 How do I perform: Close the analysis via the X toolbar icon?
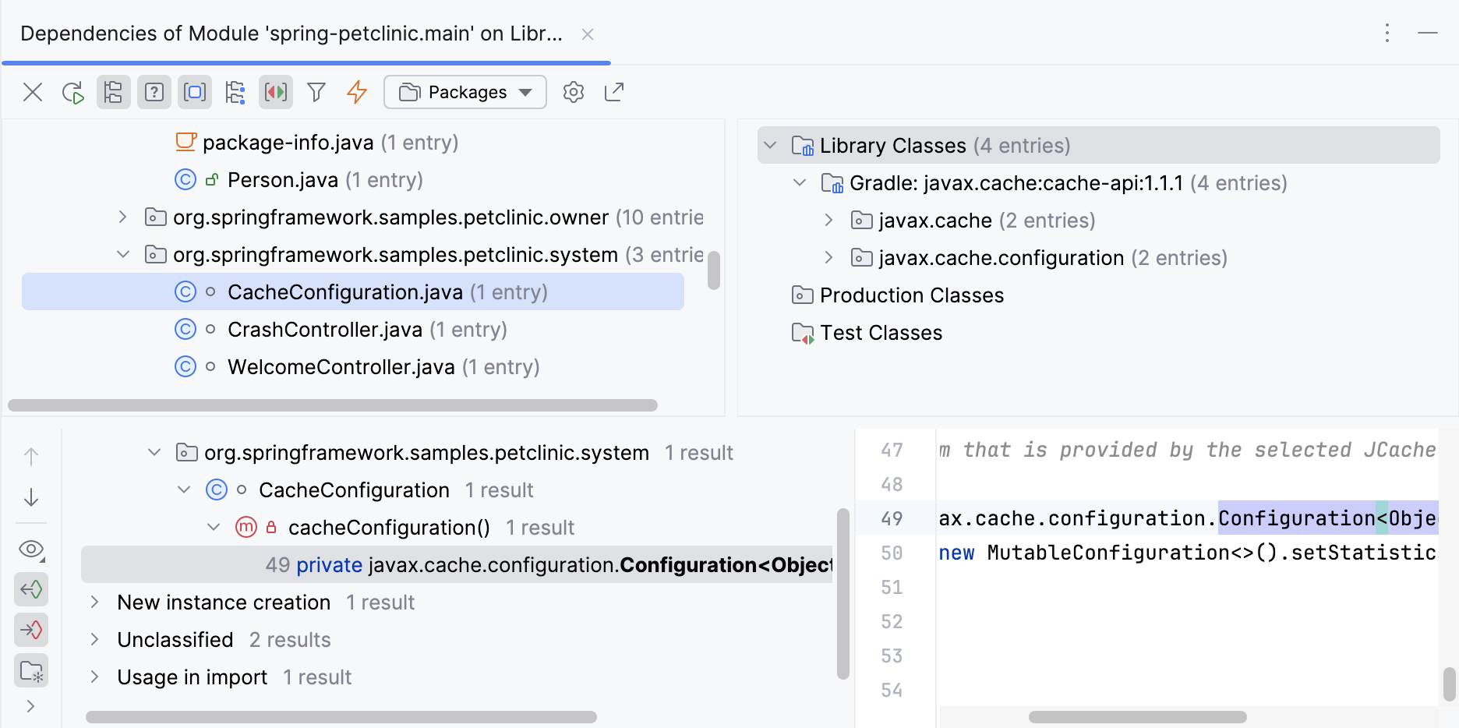click(33, 92)
